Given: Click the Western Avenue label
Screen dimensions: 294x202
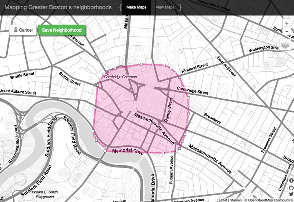Looking at the screenshot, I should [189, 200].
